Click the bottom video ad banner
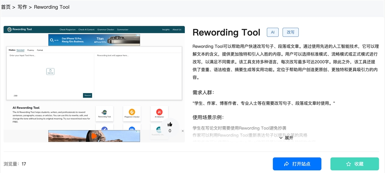Image resolution: width=385 pixels, height=173 pixels. coord(94,136)
